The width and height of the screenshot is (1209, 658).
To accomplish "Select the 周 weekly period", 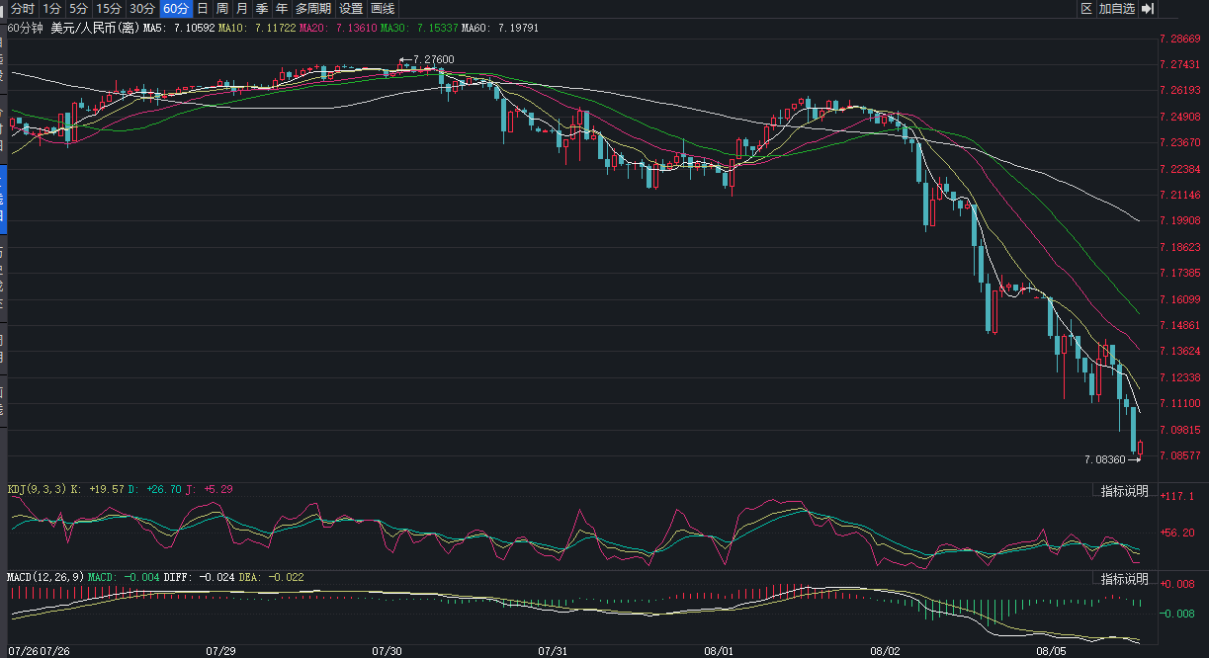I will coord(221,8).
